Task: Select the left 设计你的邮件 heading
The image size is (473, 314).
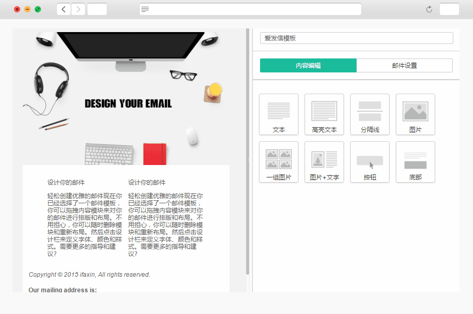Action: point(66,182)
